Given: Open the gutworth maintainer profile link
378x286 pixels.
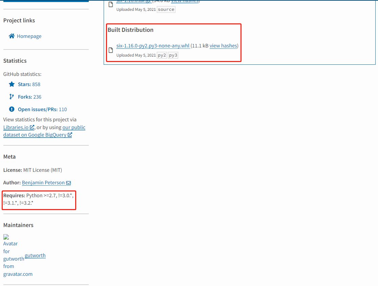Looking at the screenshot, I should point(35,256).
